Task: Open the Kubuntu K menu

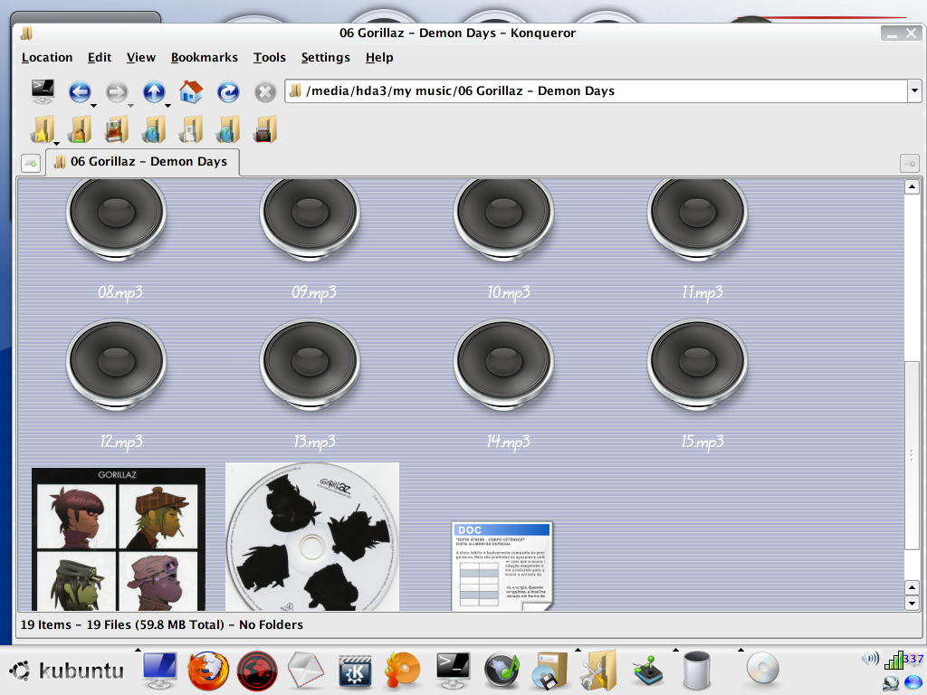Action: pos(67,671)
